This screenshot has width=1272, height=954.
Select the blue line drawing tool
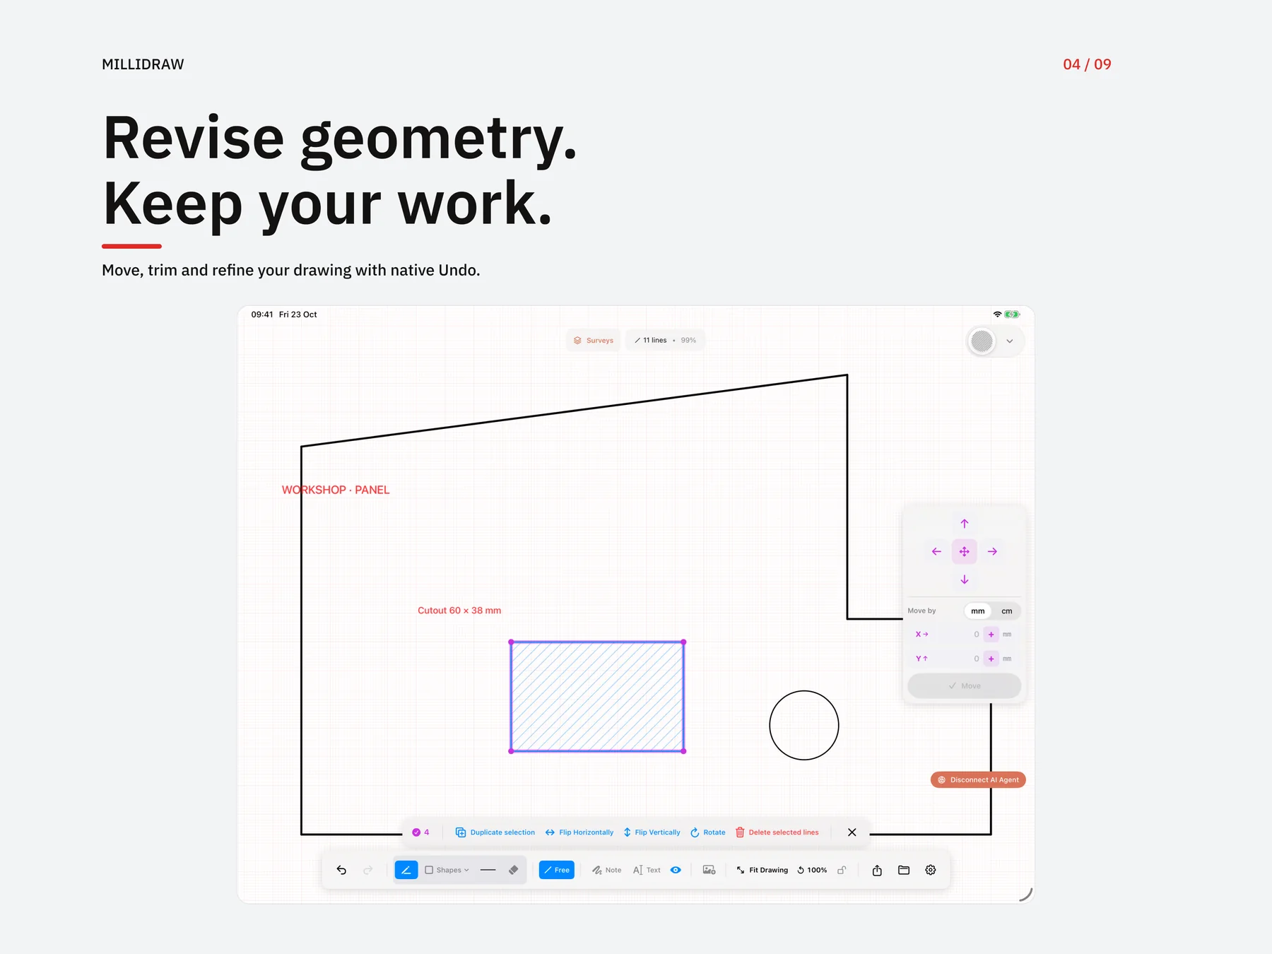coord(406,870)
